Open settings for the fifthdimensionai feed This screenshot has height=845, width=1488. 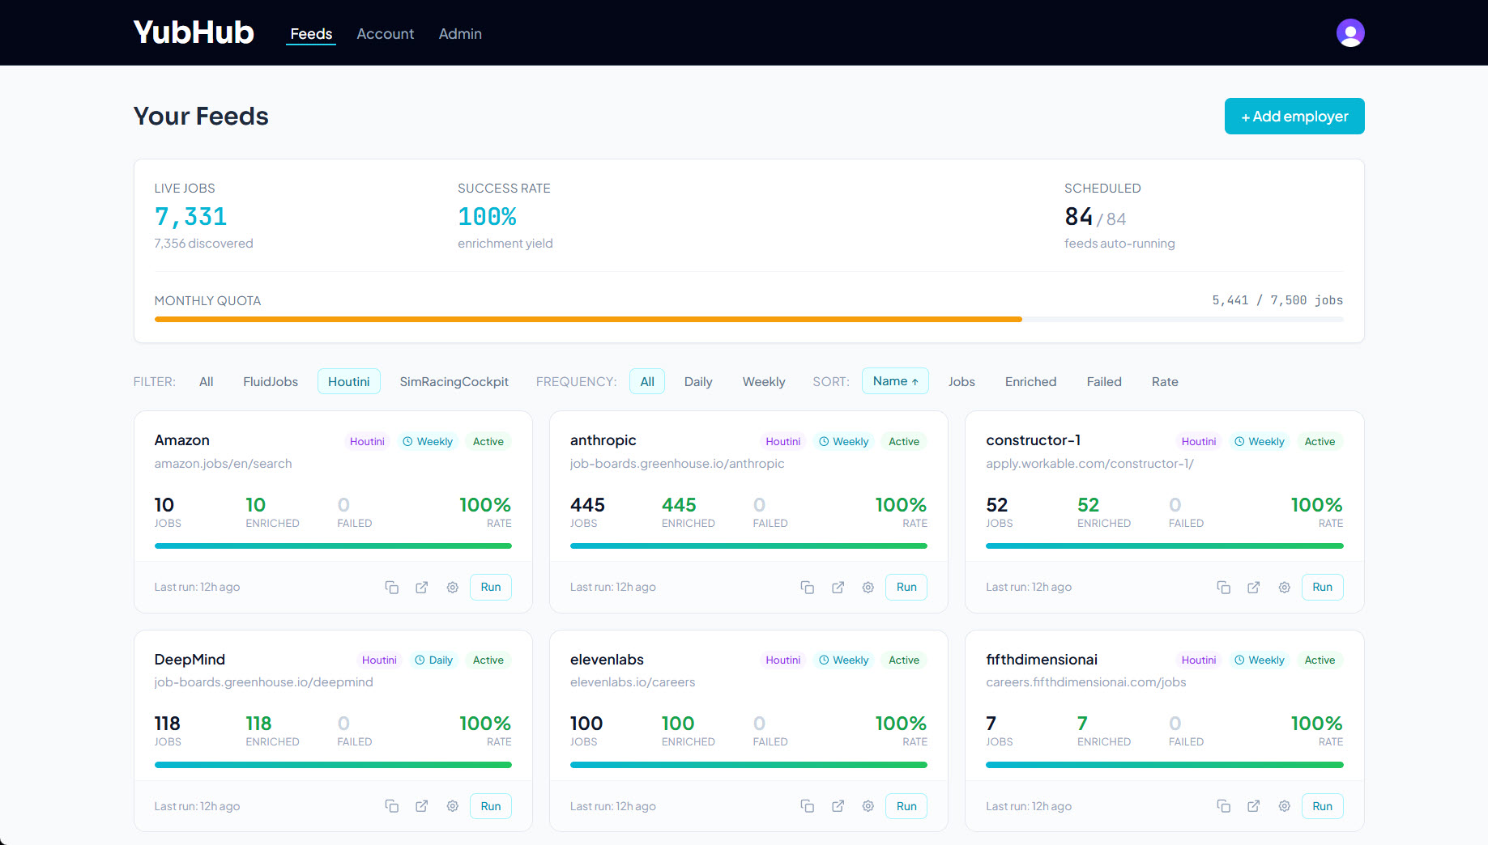pos(1284,805)
